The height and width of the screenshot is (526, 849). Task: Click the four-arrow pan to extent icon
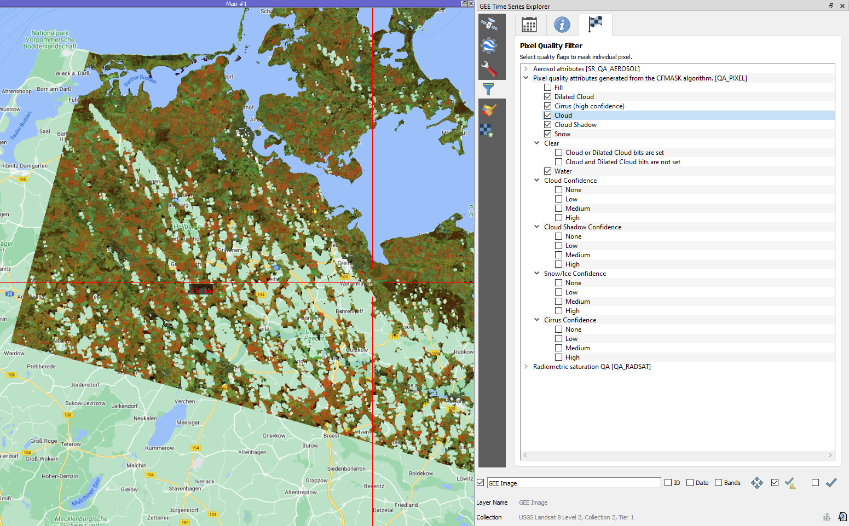coord(757,483)
